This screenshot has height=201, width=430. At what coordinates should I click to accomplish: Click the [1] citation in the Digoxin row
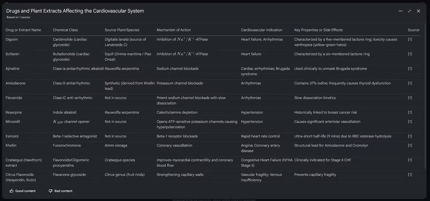point(410,39)
